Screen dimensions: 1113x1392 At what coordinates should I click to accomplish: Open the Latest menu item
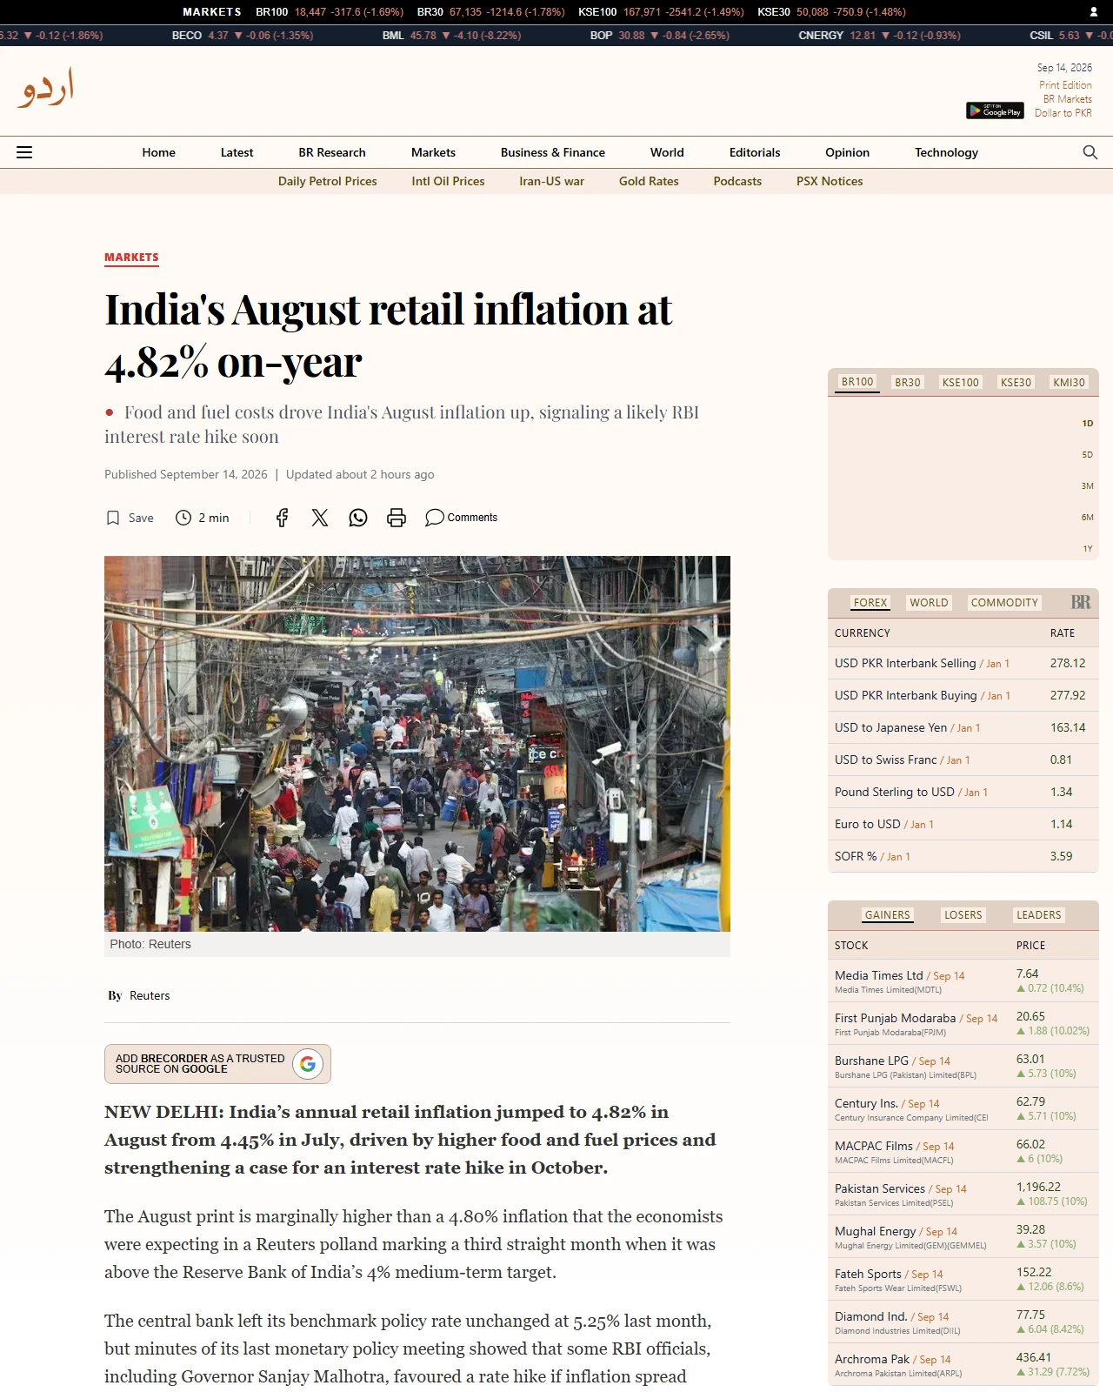(237, 152)
